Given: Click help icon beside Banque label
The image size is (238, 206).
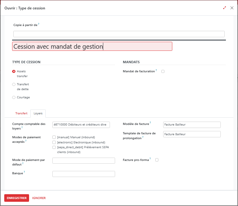Looking at the screenshot, I should 24,172.
